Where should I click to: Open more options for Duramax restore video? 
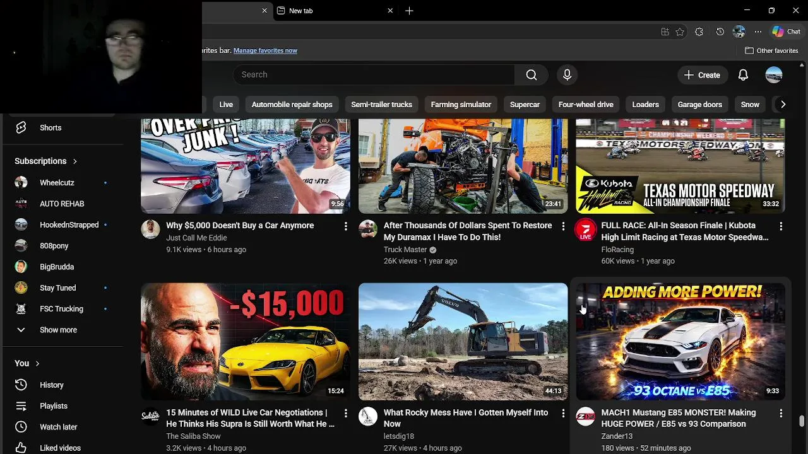[563, 226]
